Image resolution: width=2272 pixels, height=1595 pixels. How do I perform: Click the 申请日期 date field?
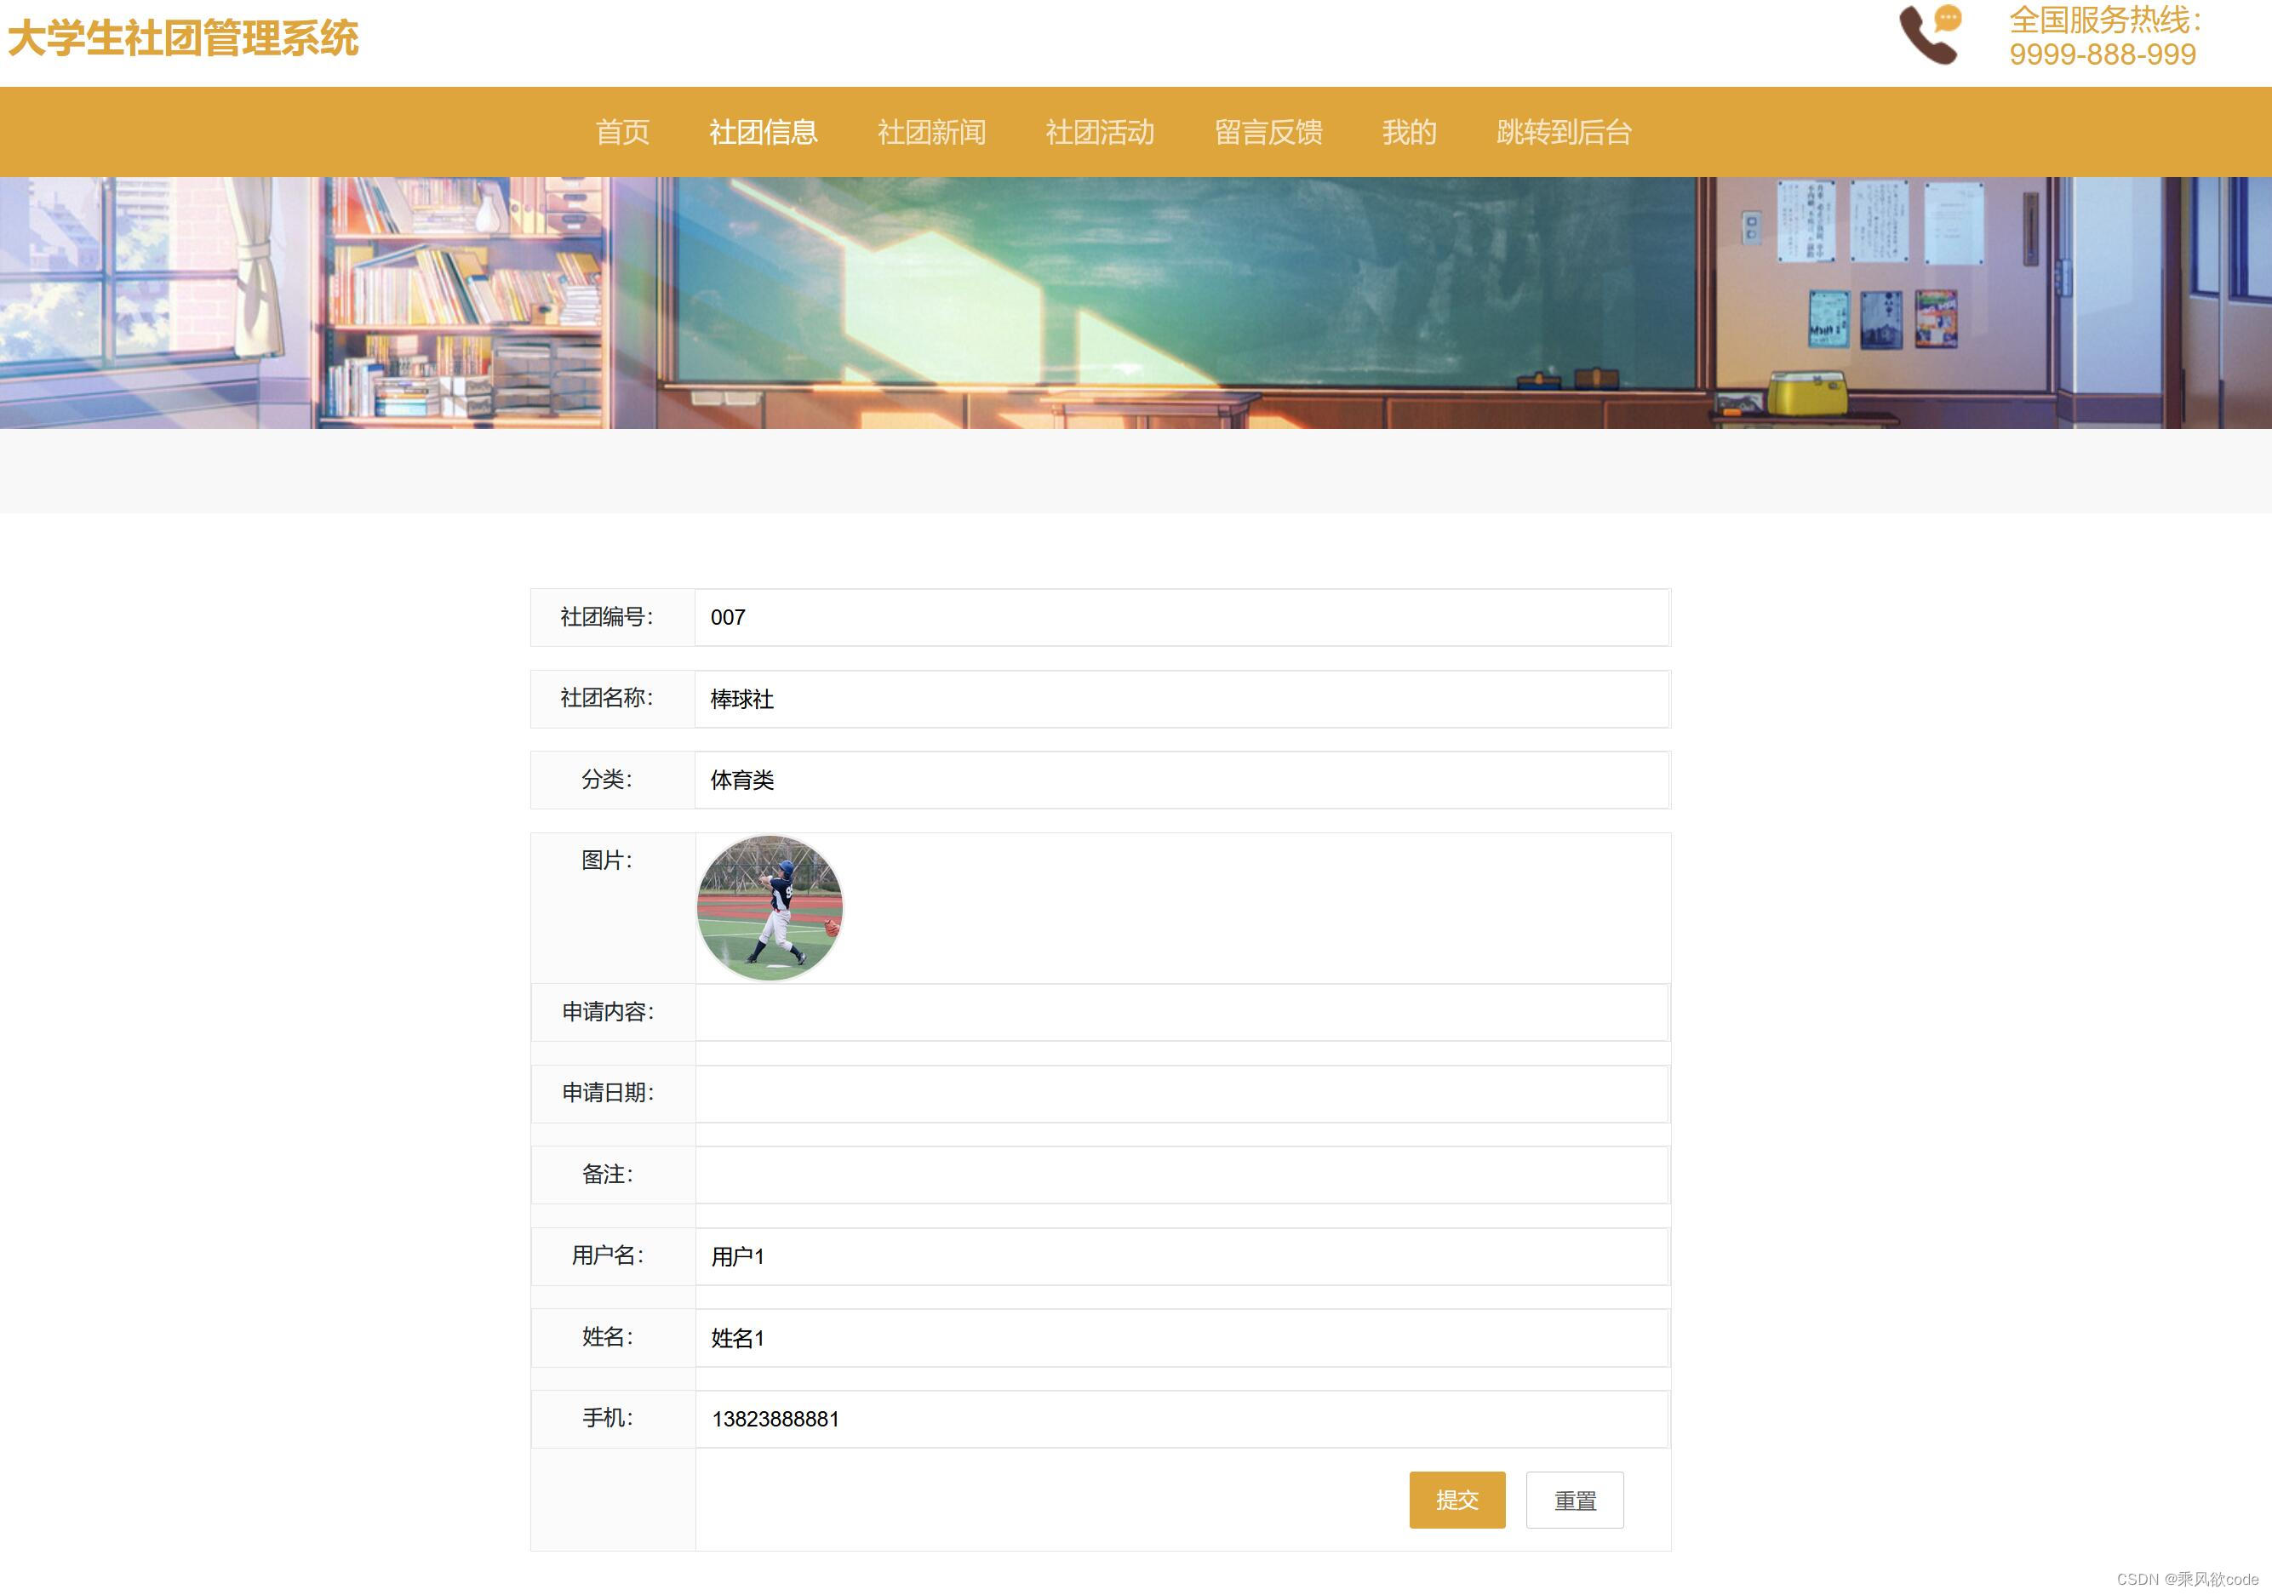(1181, 1094)
